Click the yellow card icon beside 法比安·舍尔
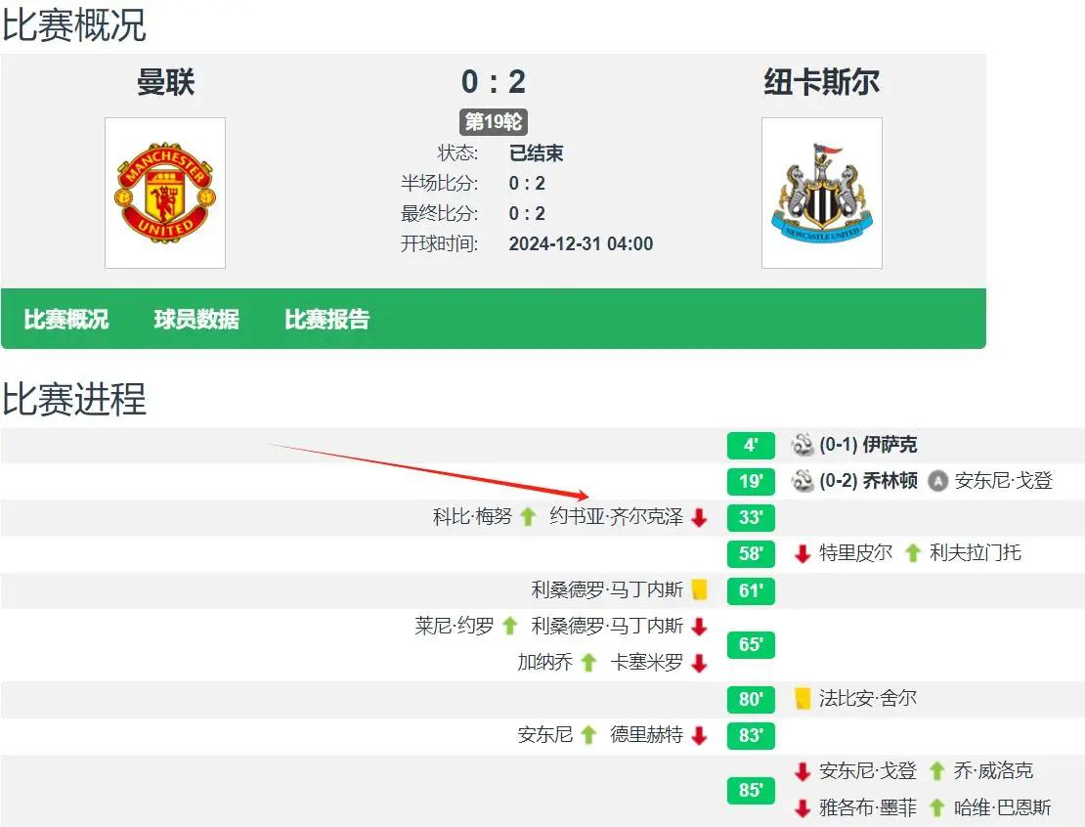 point(803,698)
